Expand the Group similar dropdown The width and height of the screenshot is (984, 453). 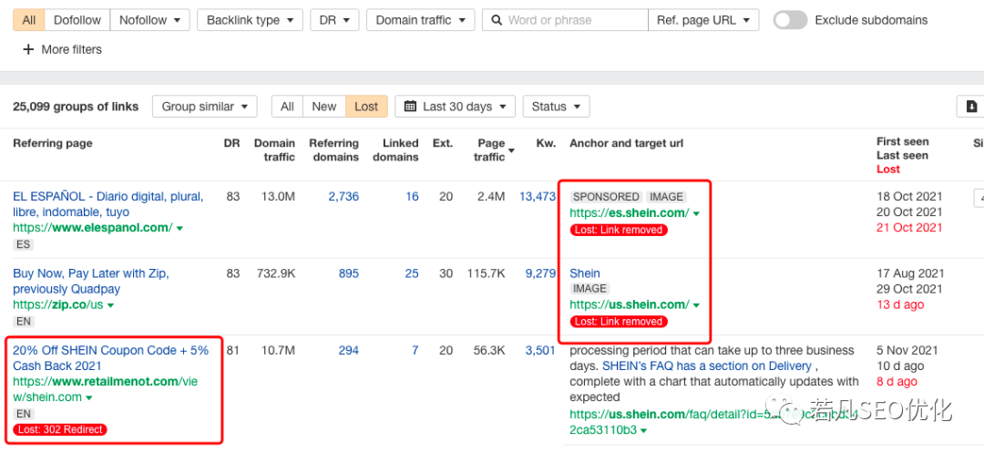pos(204,107)
